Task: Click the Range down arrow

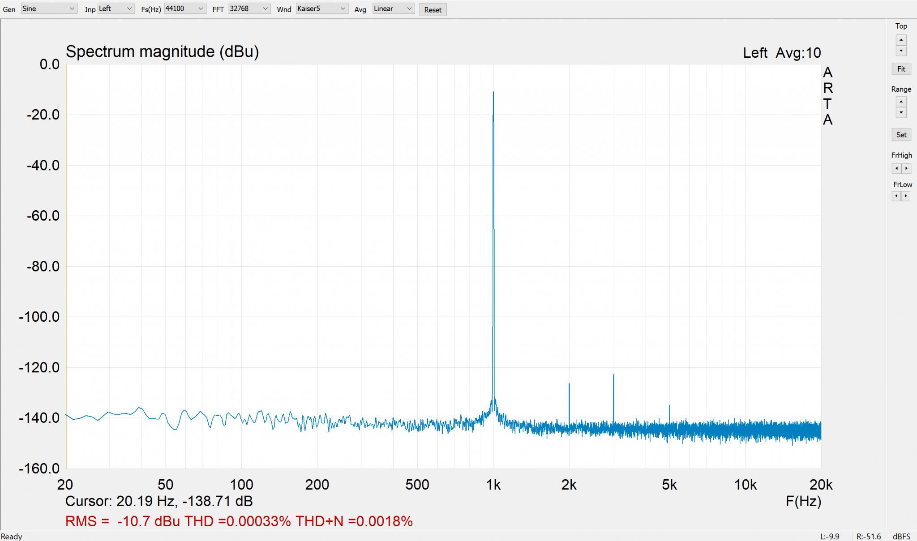Action: tap(901, 112)
